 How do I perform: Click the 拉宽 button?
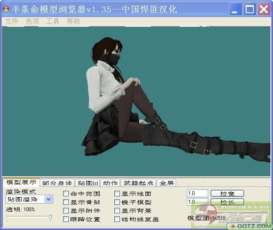click(x=227, y=193)
